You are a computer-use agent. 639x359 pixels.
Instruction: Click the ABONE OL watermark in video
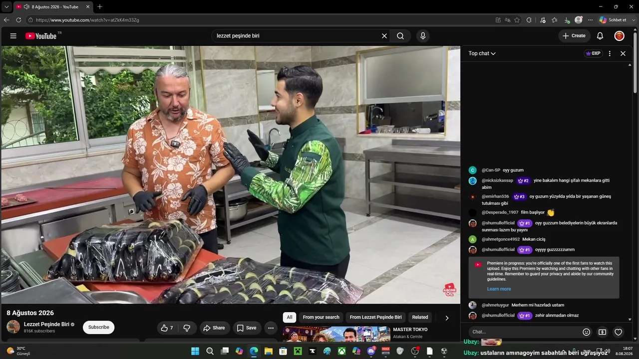[x=450, y=290]
